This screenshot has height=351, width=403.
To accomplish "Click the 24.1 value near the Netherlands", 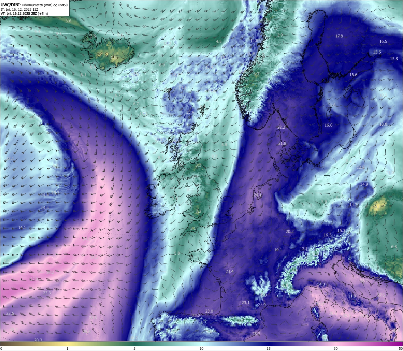I will click(258, 195).
